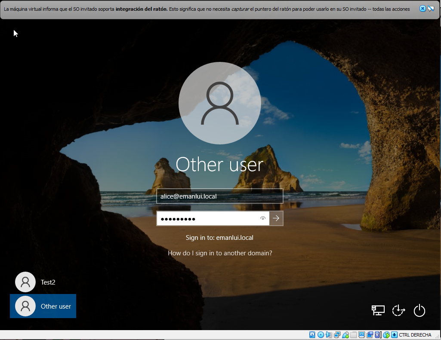Click the audio status bar icon

[x=329, y=335]
